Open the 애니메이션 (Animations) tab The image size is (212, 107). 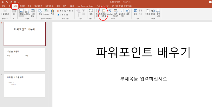click(x=38, y=6)
